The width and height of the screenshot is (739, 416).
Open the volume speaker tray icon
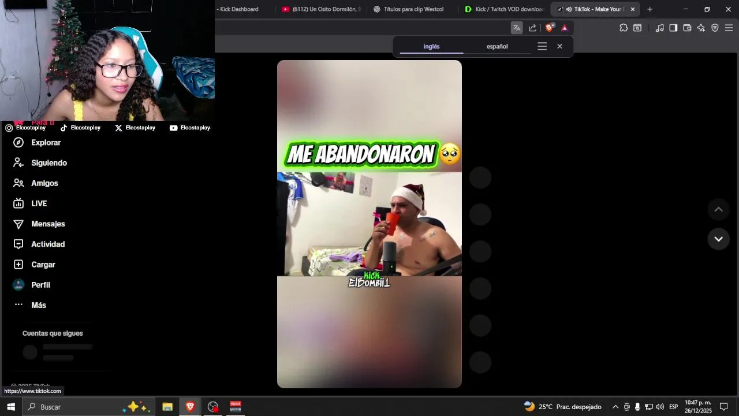pyautogui.click(x=660, y=407)
